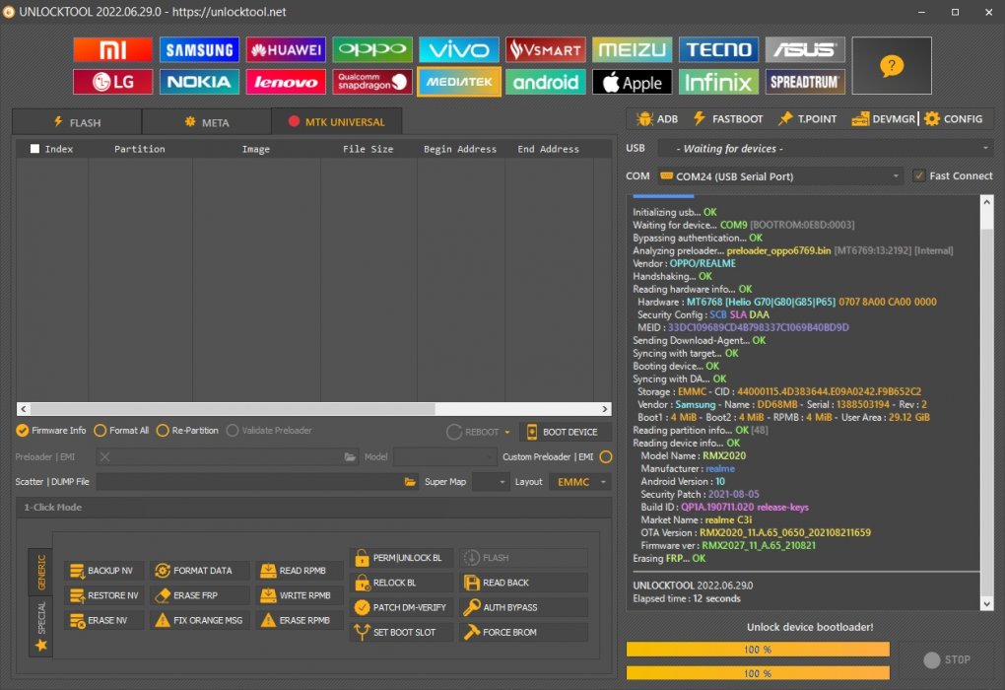Toggle the Fast Connect checkbox
This screenshot has height=690, width=1005.
click(x=919, y=175)
